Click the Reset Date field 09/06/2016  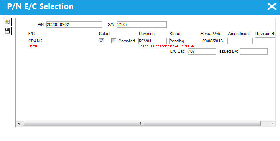[x=212, y=41]
